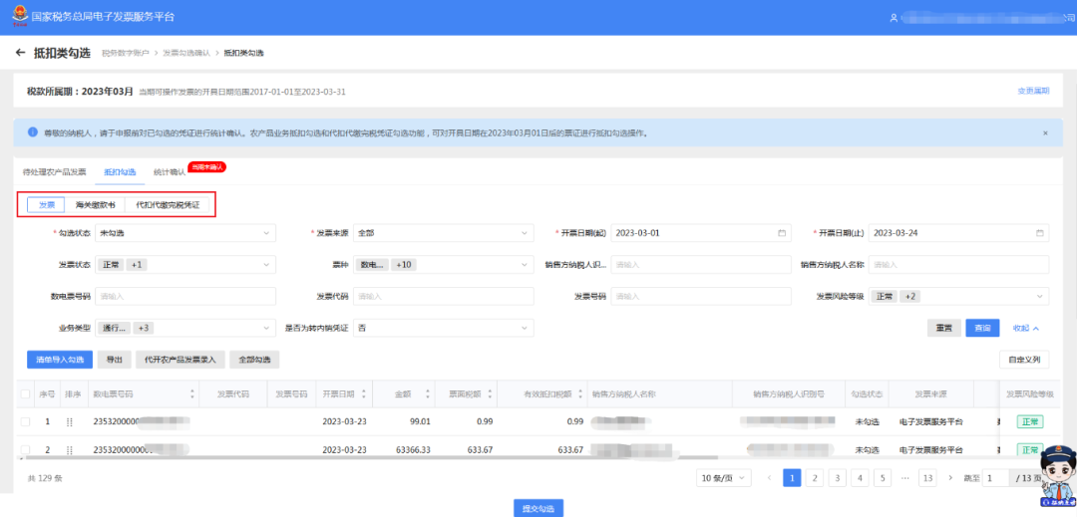Click the 变更属期 link

1033,91
